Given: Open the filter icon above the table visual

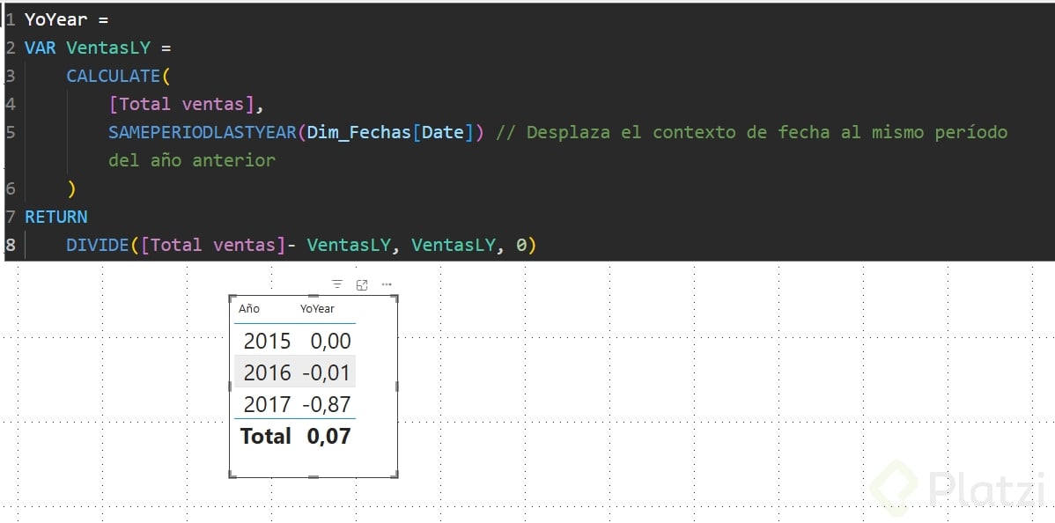Looking at the screenshot, I should (x=337, y=284).
